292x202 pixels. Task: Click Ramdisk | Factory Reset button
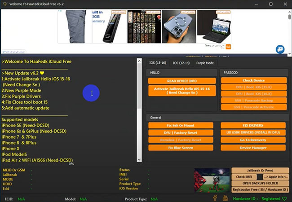pos(181,140)
